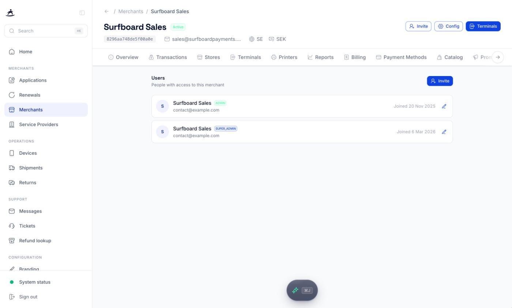Open Refund lookup
The width and height of the screenshot is (512, 308).
(46, 241)
